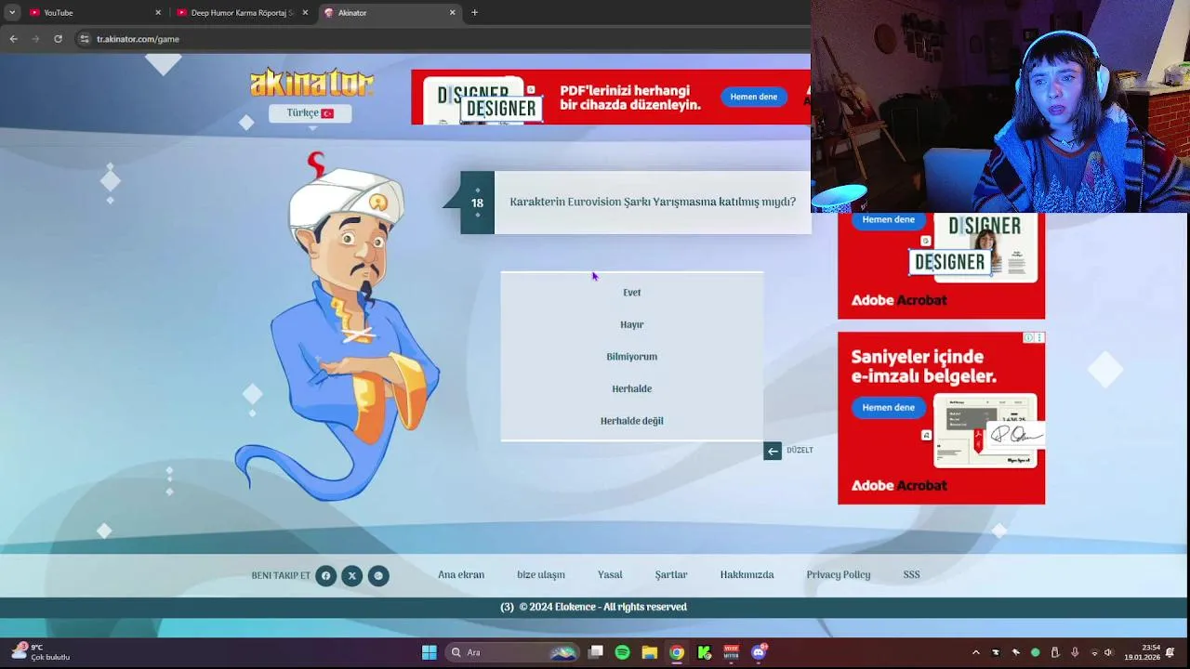Open a new browser tab
The height and width of the screenshot is (669, 1190).
click(474, 13)
